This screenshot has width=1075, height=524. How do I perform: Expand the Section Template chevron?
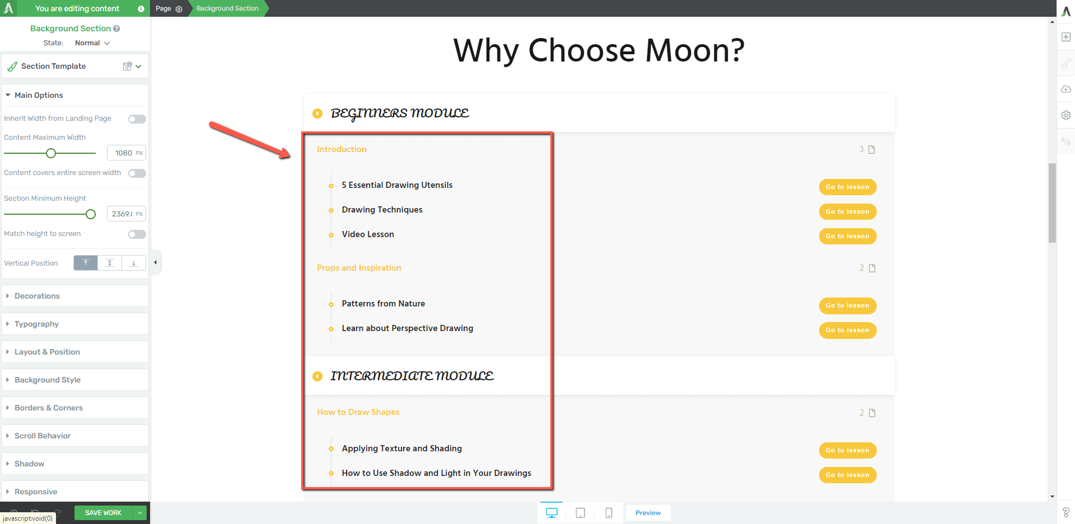pos(138,66)
